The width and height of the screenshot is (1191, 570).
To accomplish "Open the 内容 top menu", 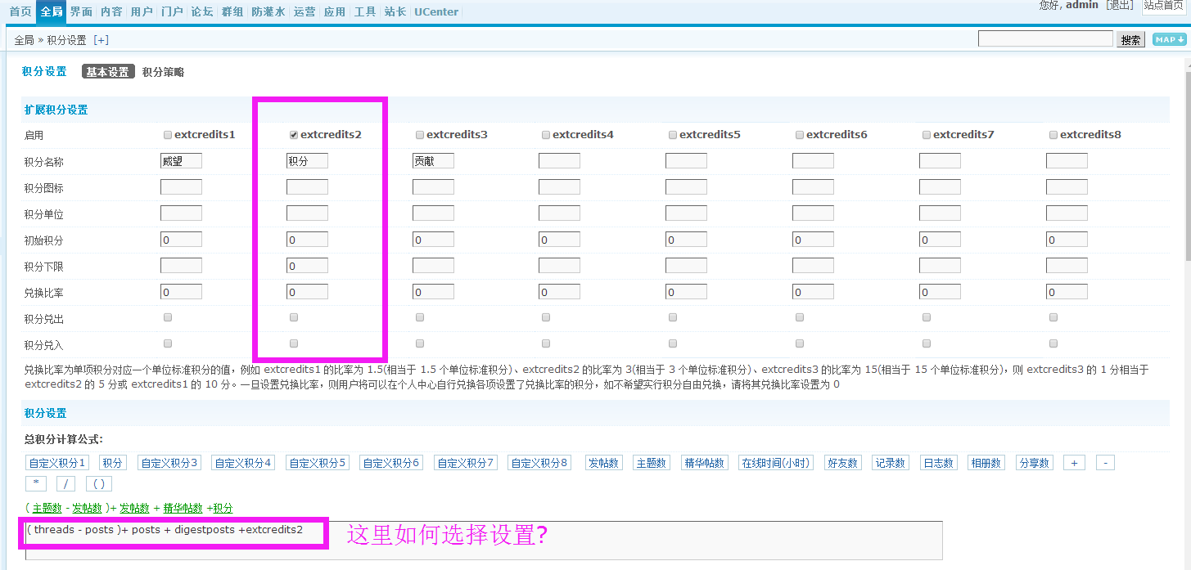I will tap(111, 11).
